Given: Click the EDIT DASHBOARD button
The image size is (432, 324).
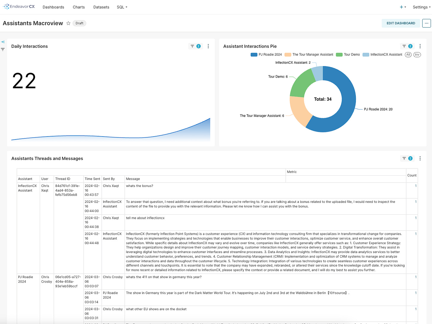Looking at the screenshot, I should click(401, 23).
